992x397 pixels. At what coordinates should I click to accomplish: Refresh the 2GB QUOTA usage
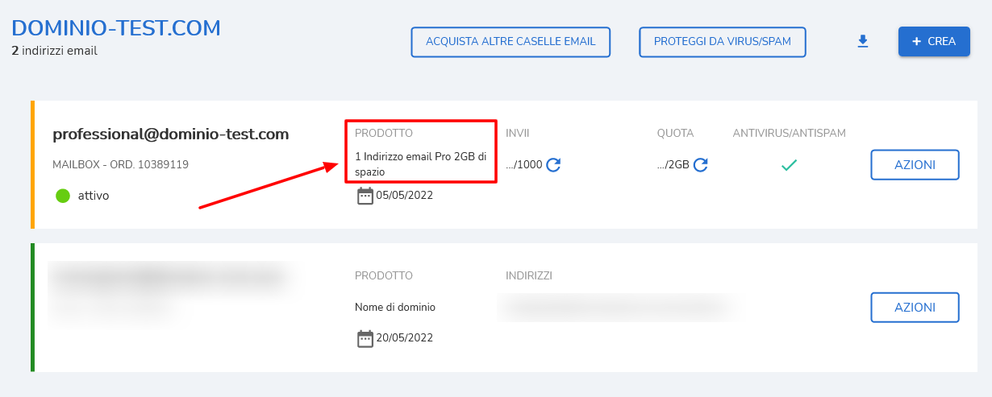(x=701, y=165)
